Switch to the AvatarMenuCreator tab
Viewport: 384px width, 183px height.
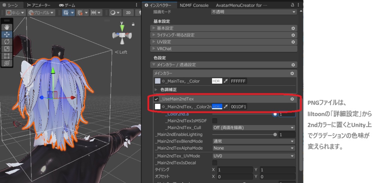click(x=241, y=5)
